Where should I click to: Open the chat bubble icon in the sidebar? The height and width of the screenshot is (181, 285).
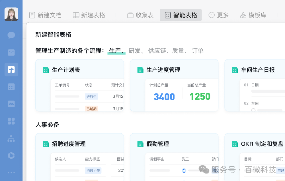tap(11, 35)
